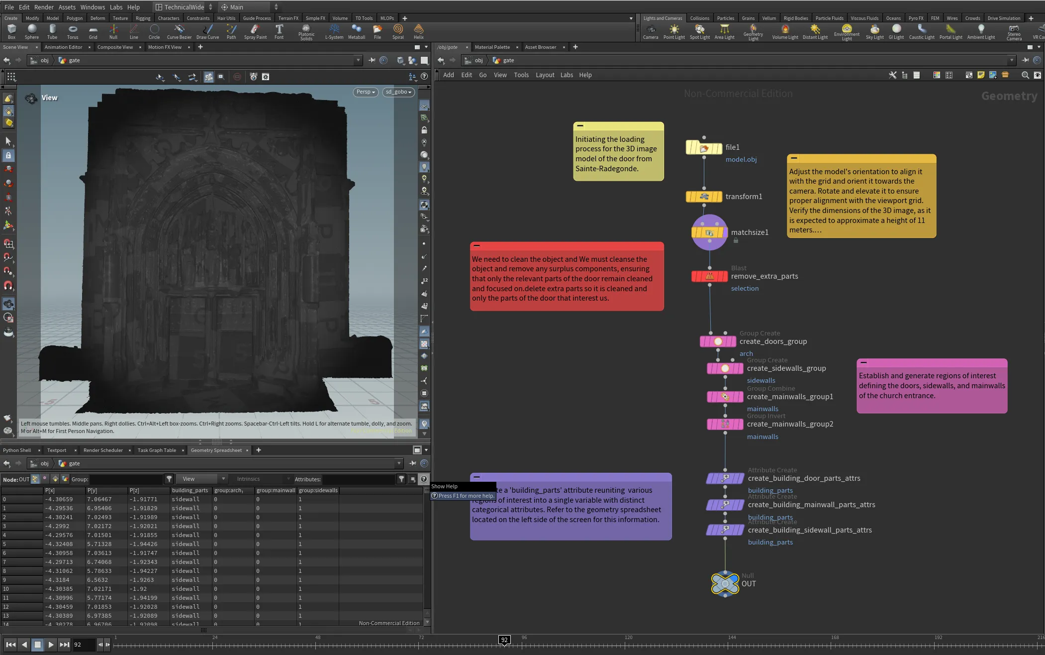Expand scene view path dropdown arrow

(x=358, y=60)
